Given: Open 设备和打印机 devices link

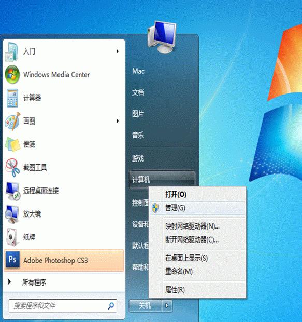Looking at the screenshot, I should [140, 224].
